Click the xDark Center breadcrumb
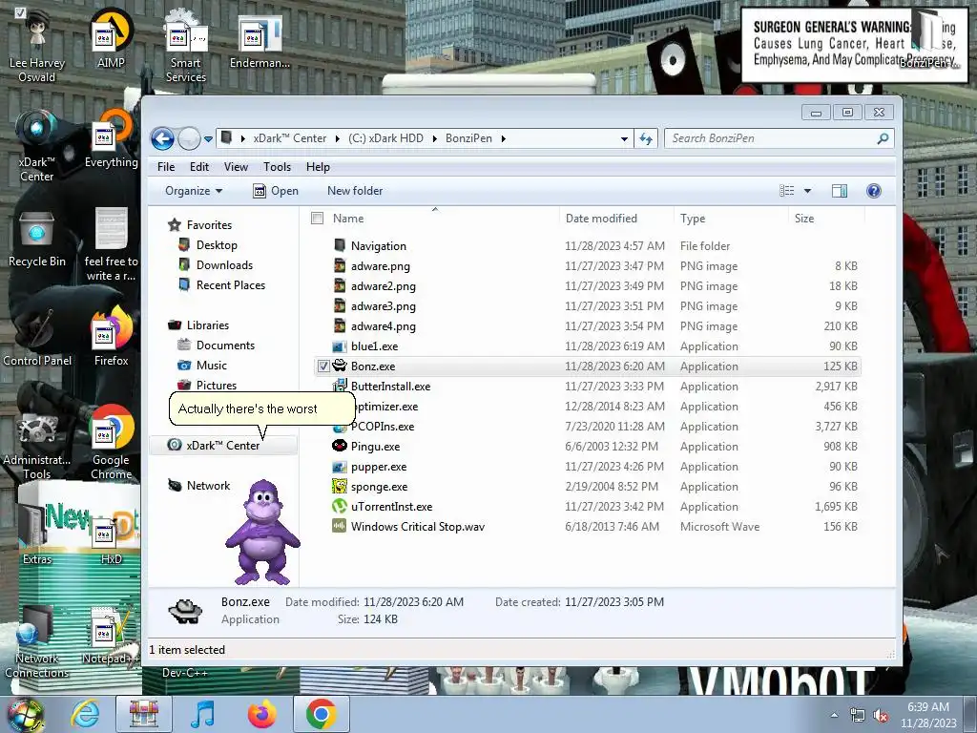This screenshot has width=977, height=733. pos(290,138)
